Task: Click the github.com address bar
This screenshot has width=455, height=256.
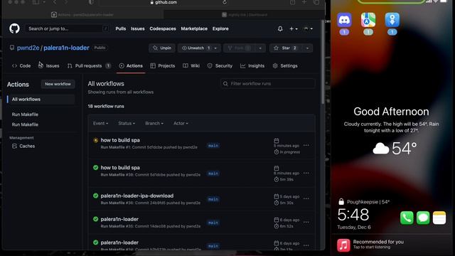Action: coord(164,2)
